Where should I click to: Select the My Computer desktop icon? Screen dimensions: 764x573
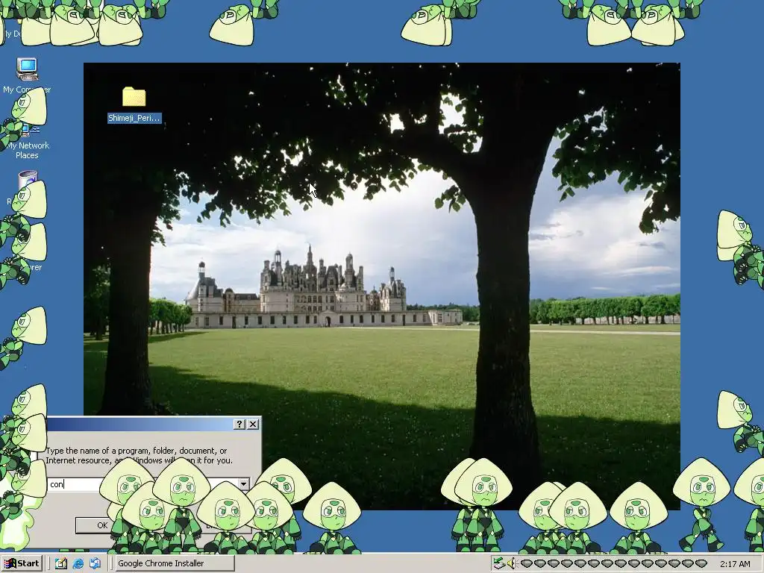click(x=27, y=75)
